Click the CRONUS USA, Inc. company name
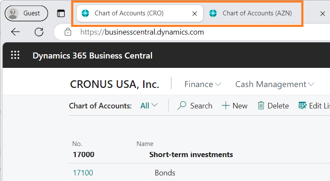 point(114,84)
